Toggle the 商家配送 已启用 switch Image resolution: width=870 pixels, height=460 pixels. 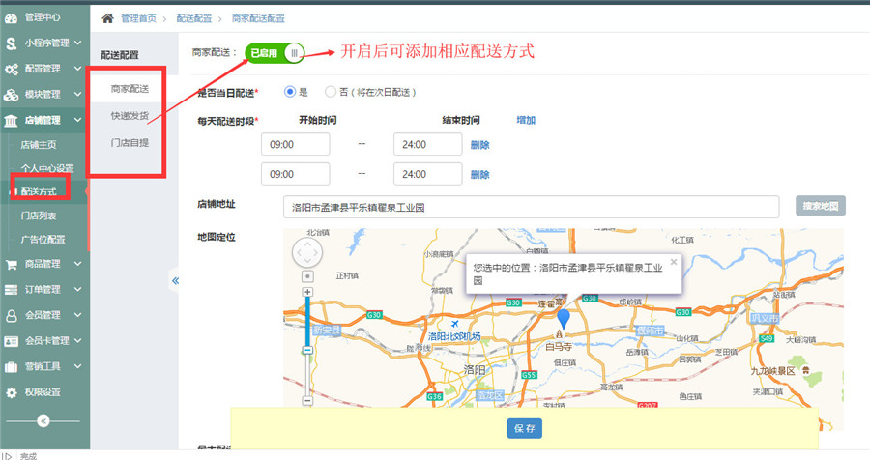click(x=275, y=53)
